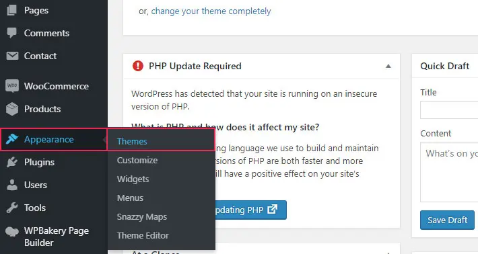
Task: Click the updating PHP blue button
Action: point(250,210)
